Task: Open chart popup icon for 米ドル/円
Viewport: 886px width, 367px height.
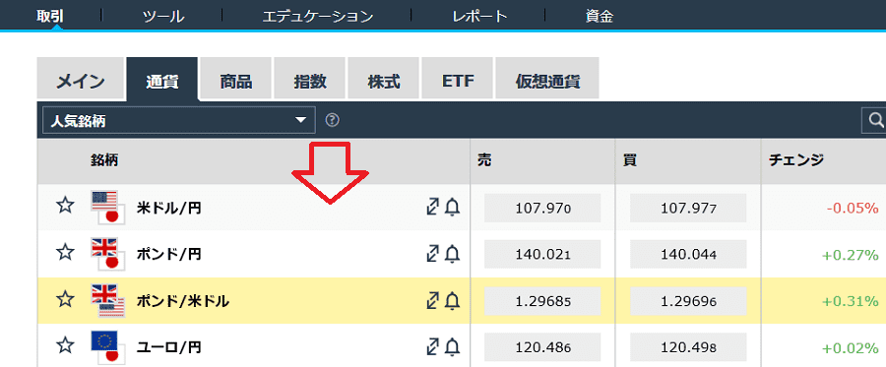Action: tap(432, 208)
